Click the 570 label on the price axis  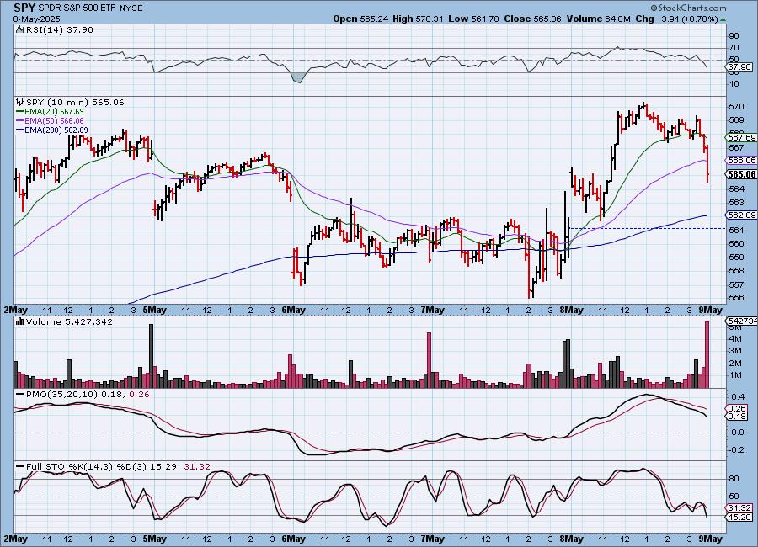pyautogui.click(x=736, y=106)
